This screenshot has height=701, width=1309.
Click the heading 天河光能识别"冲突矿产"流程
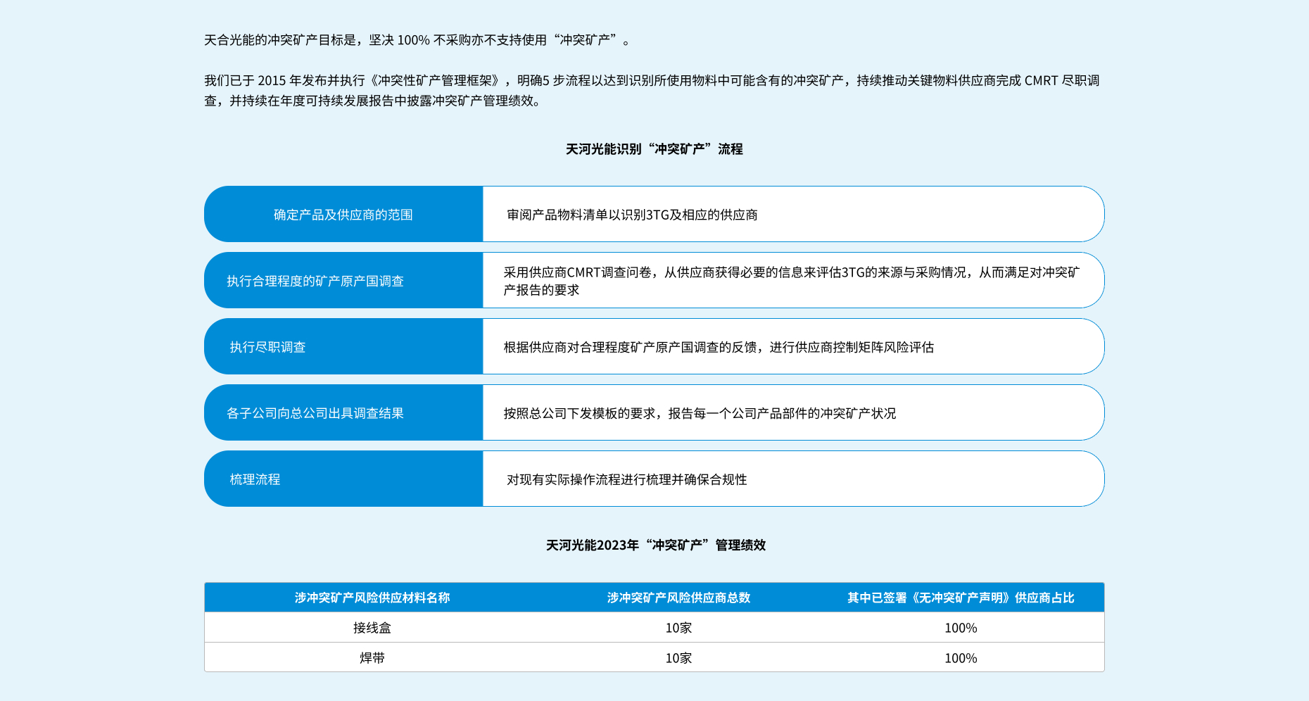[x=654, y=149]
